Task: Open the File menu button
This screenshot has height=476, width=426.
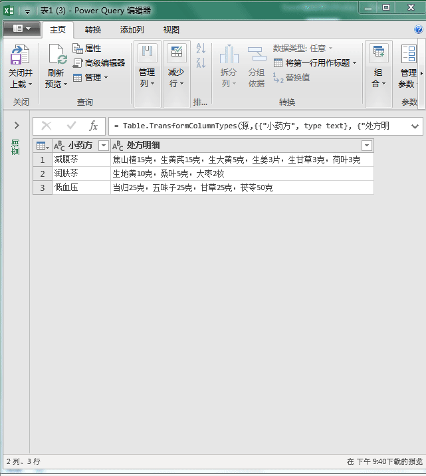Action: [21, 29]
